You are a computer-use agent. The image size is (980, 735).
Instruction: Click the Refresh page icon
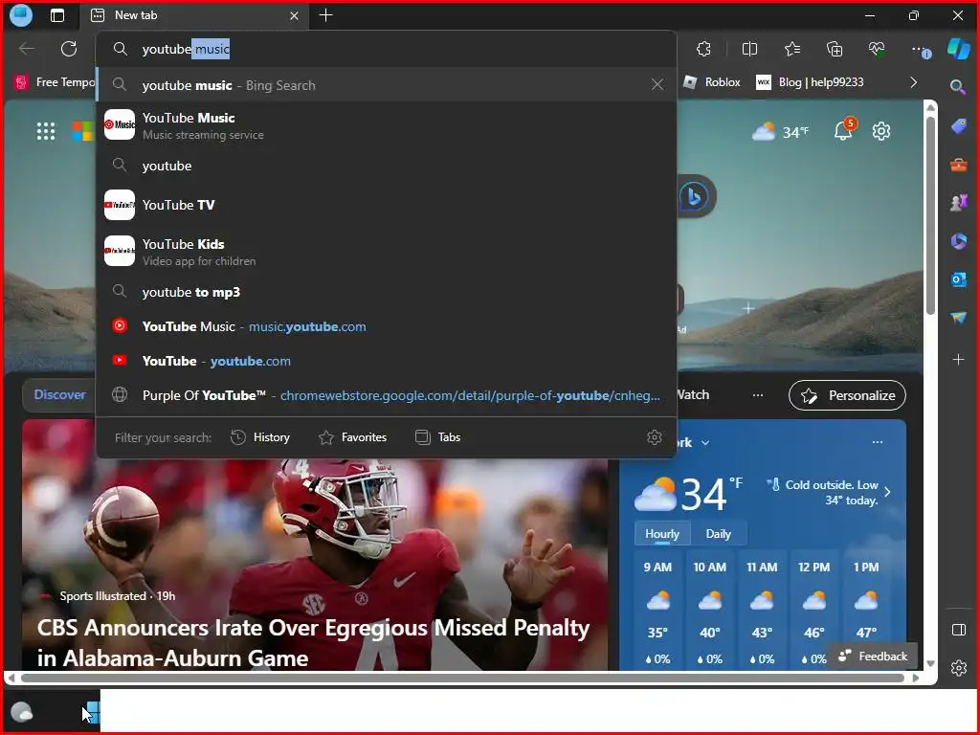click(x=69, y=49)
